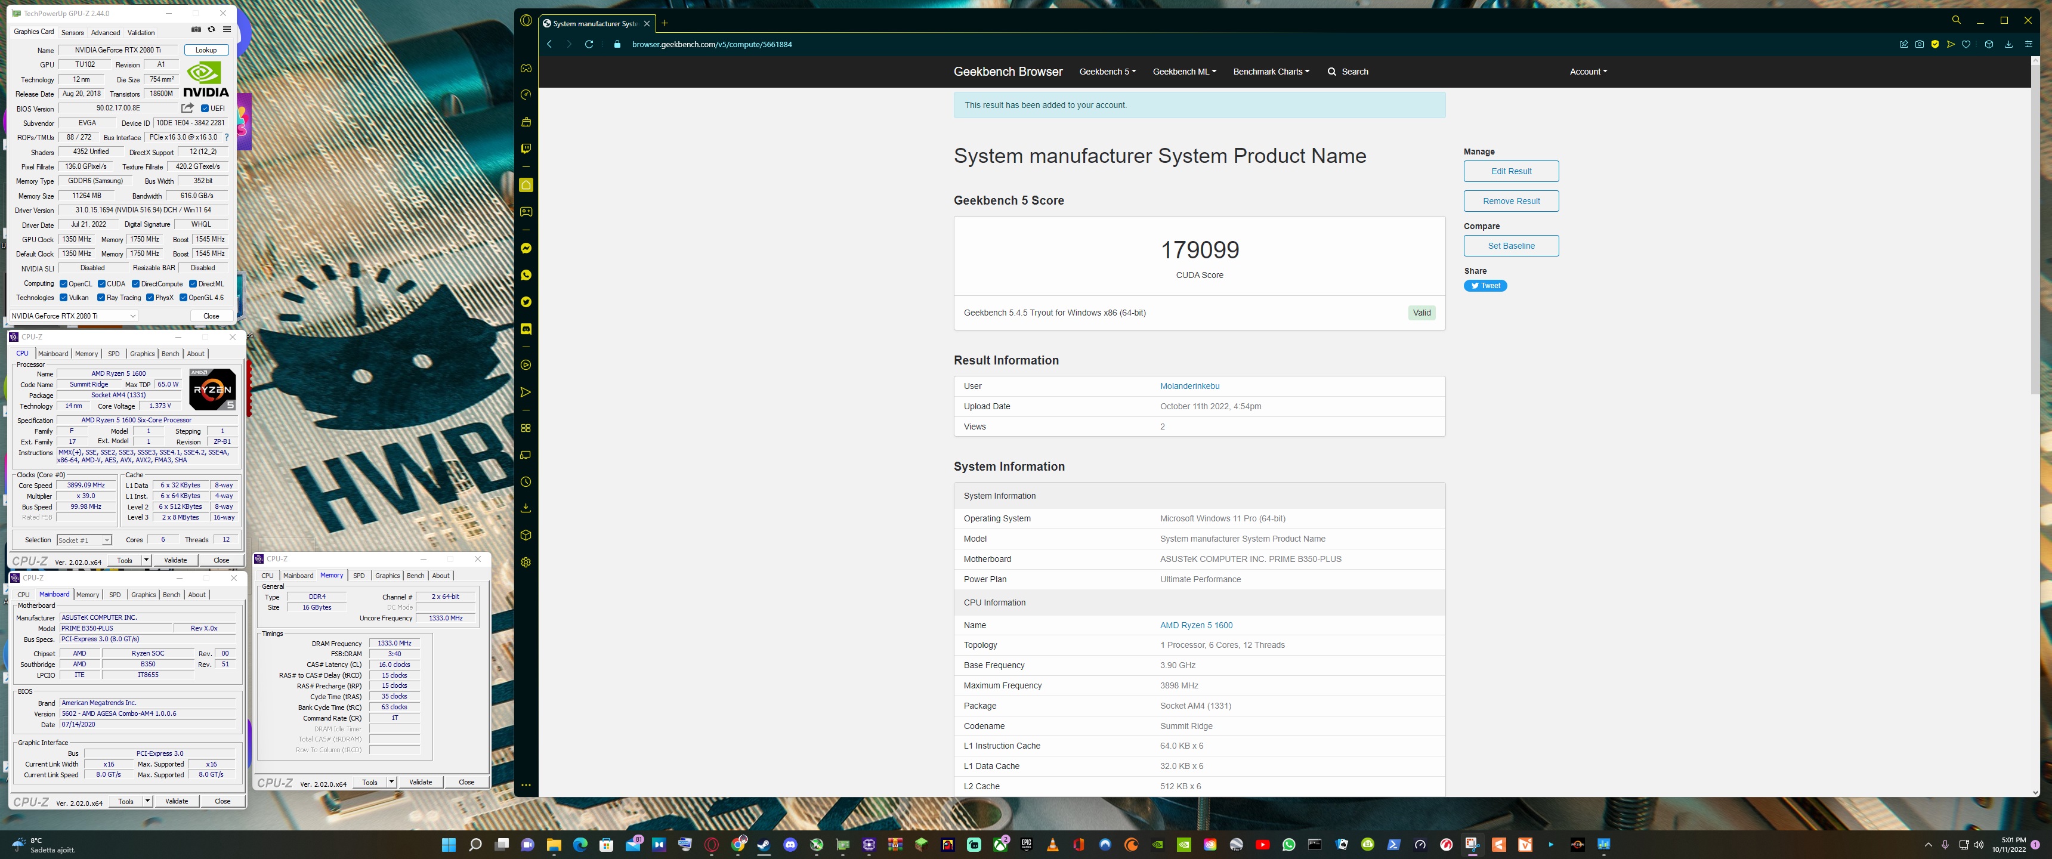Switch to Sensors tab in GPU-Z
2052x859 pixels.
[x=73, y=33]
